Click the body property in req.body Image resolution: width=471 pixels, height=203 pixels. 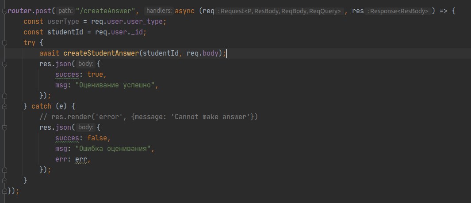point(210,53)
